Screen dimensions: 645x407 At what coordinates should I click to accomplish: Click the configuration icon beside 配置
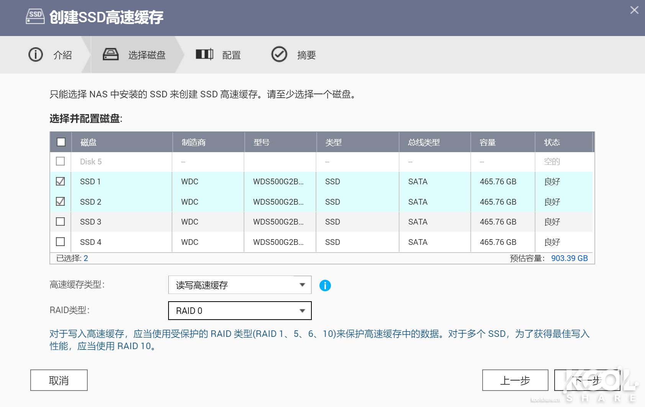pyautogui.click(x=204, y=54)
